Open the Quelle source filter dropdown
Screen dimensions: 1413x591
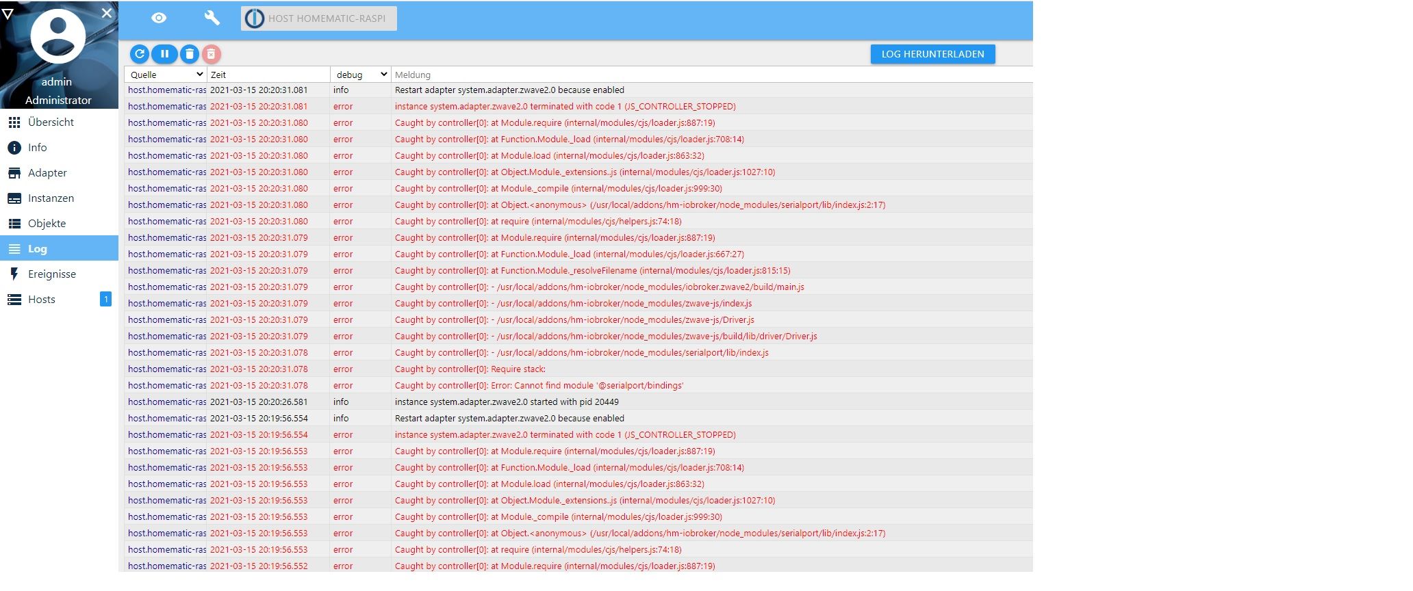click(166, 75)
